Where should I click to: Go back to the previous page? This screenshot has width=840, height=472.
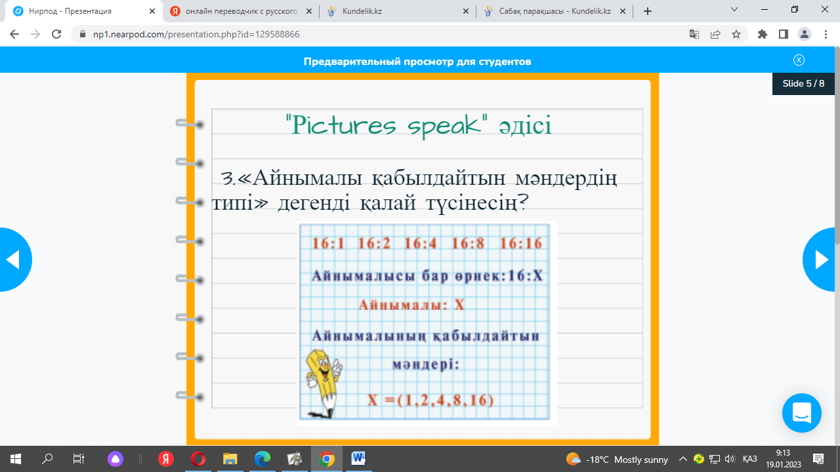[14, 34]
